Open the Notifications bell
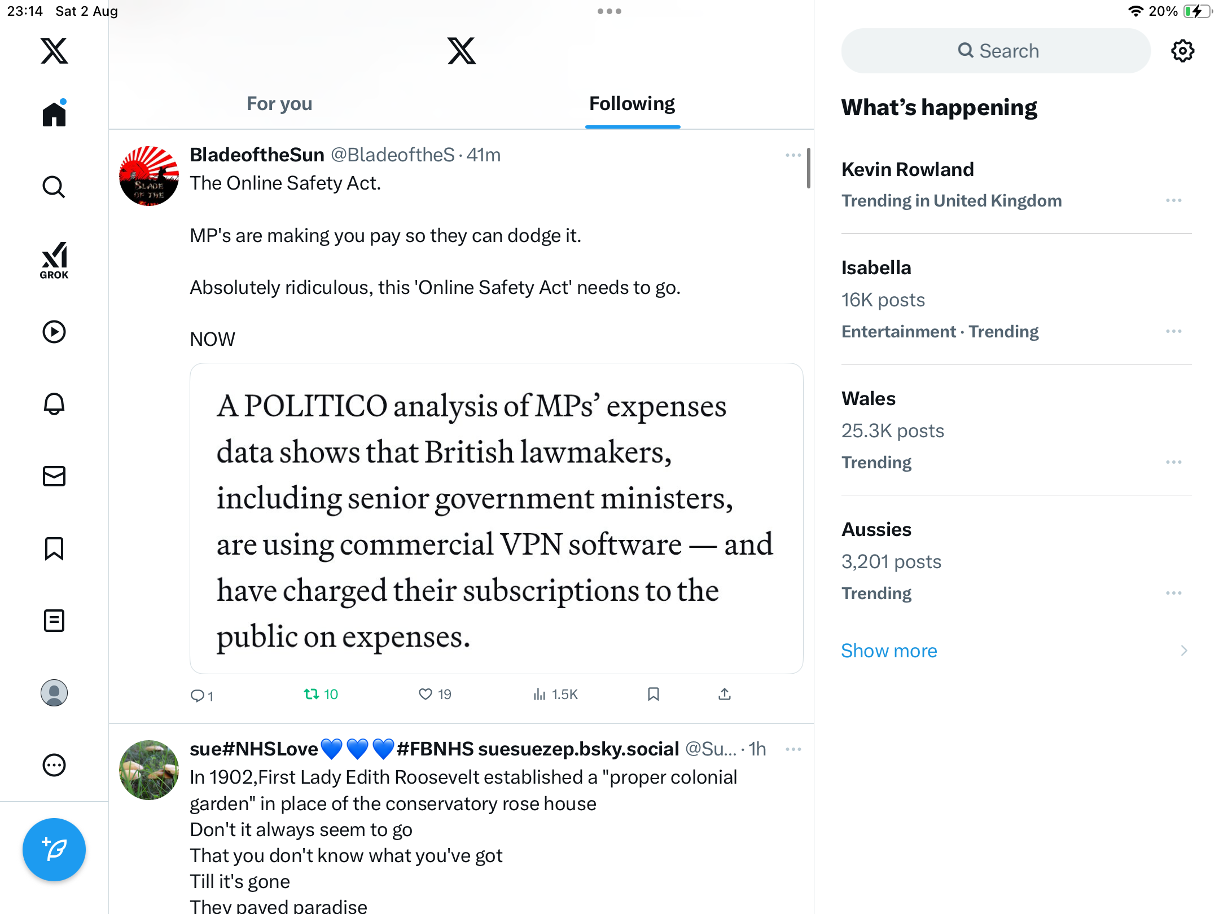 [x=54, y=404]
